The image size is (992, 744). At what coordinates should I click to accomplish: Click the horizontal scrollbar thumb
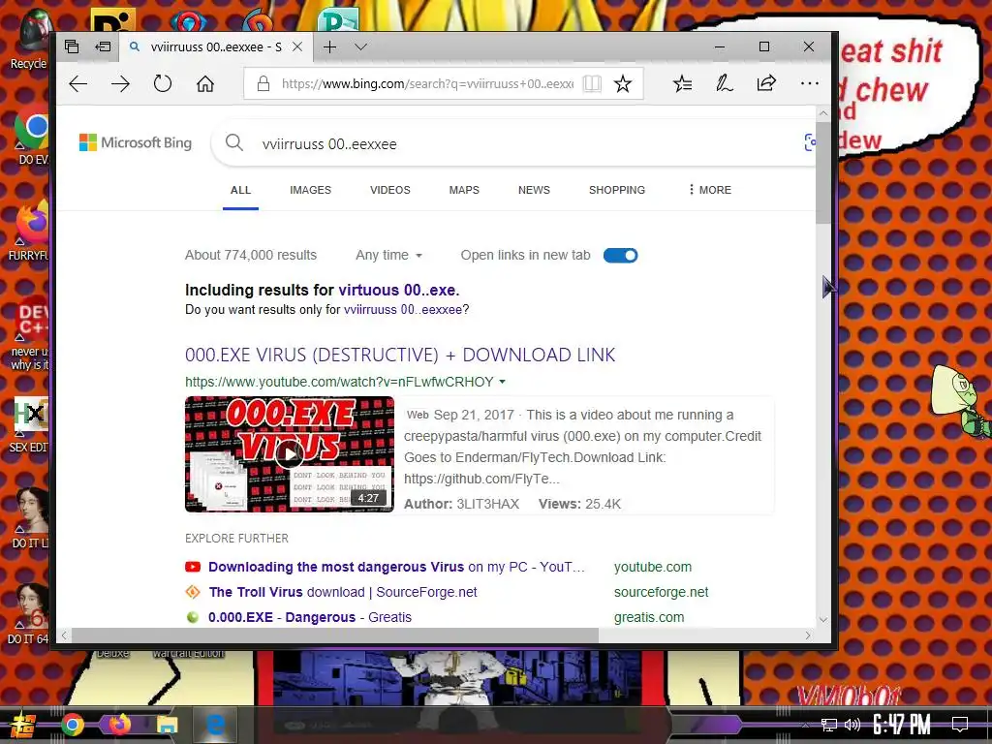[334, 635]
